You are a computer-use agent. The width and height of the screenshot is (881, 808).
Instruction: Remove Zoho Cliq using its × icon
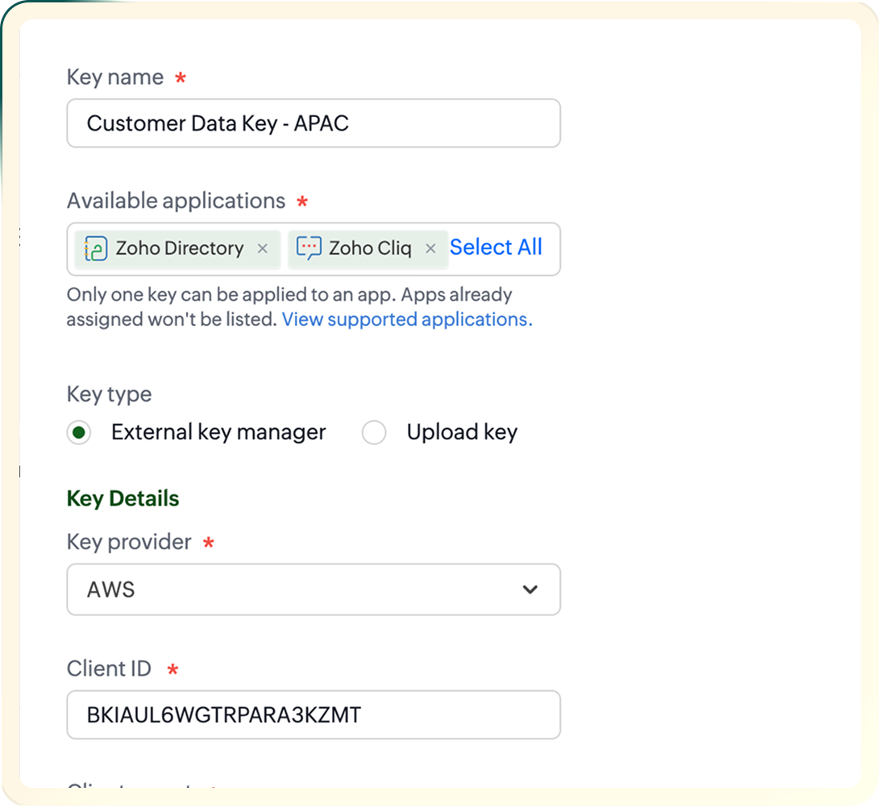point(431,249)
